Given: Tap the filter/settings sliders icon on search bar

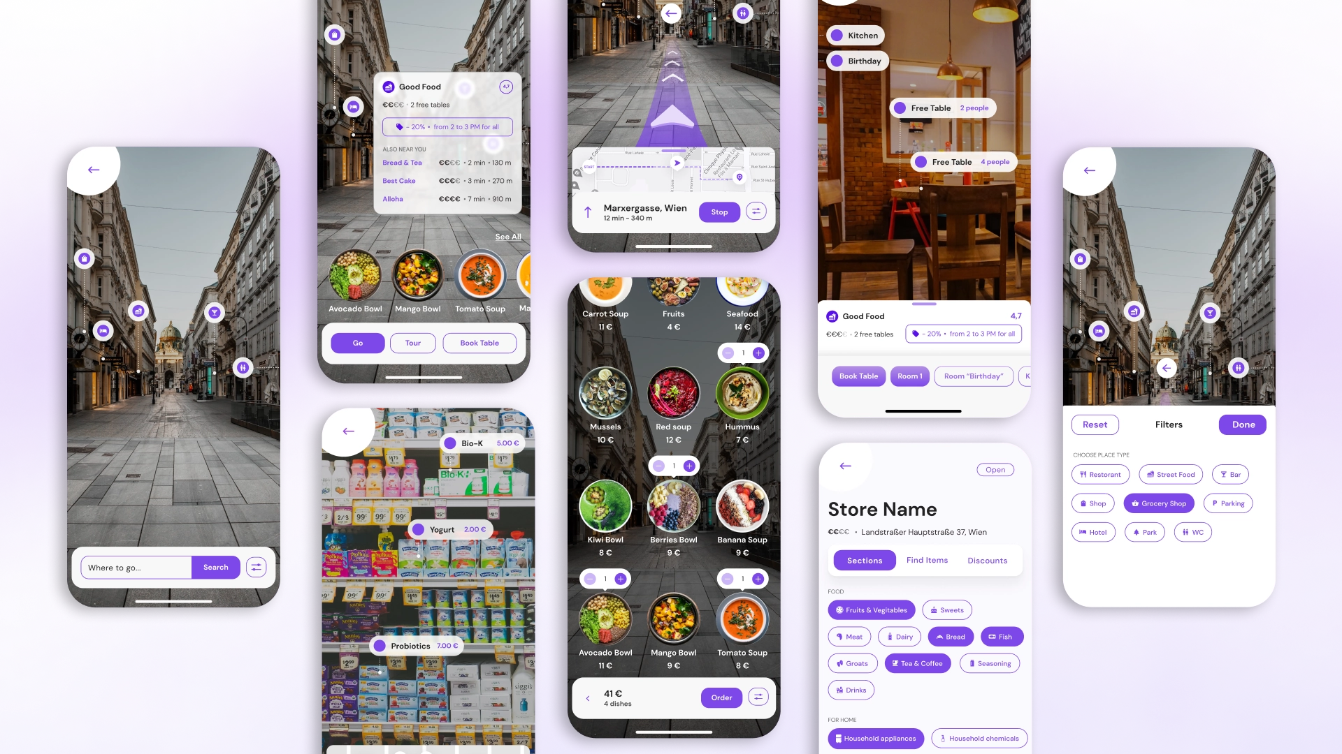Looking at the screenshot, I should coord(257,567).
